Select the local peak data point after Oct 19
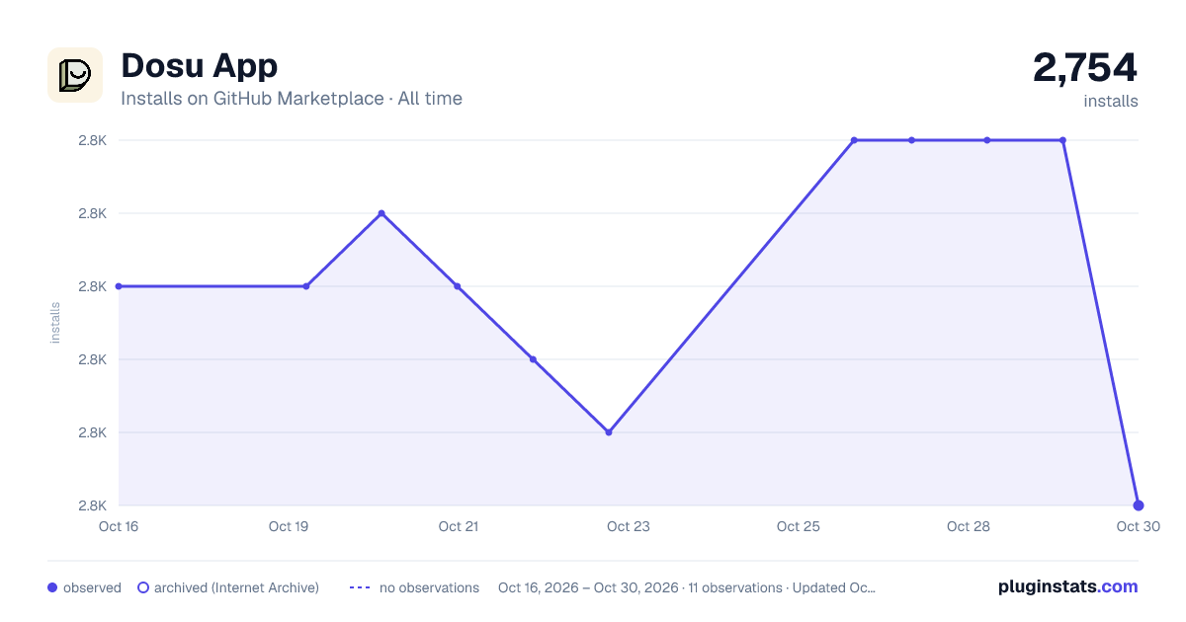This screenshot has height=622, width=1186. point(381,213)
